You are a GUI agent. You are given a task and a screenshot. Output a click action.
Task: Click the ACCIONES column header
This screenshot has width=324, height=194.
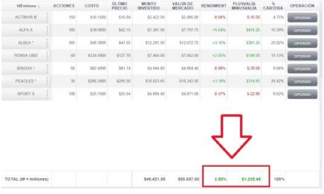(63, 6)
